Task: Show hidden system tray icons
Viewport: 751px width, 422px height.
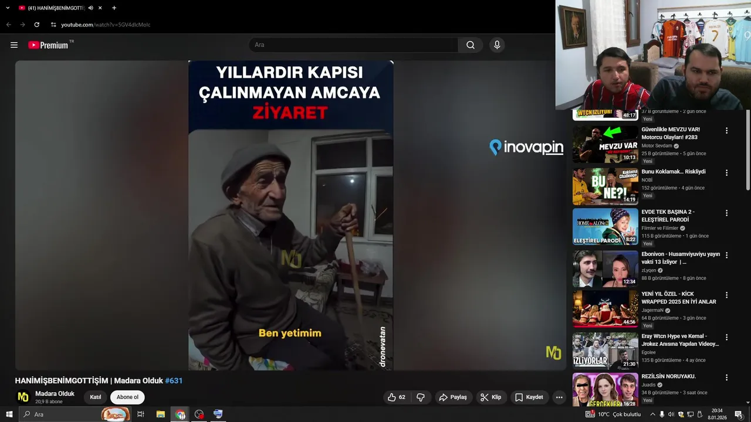Action: [x=652, y=414]
